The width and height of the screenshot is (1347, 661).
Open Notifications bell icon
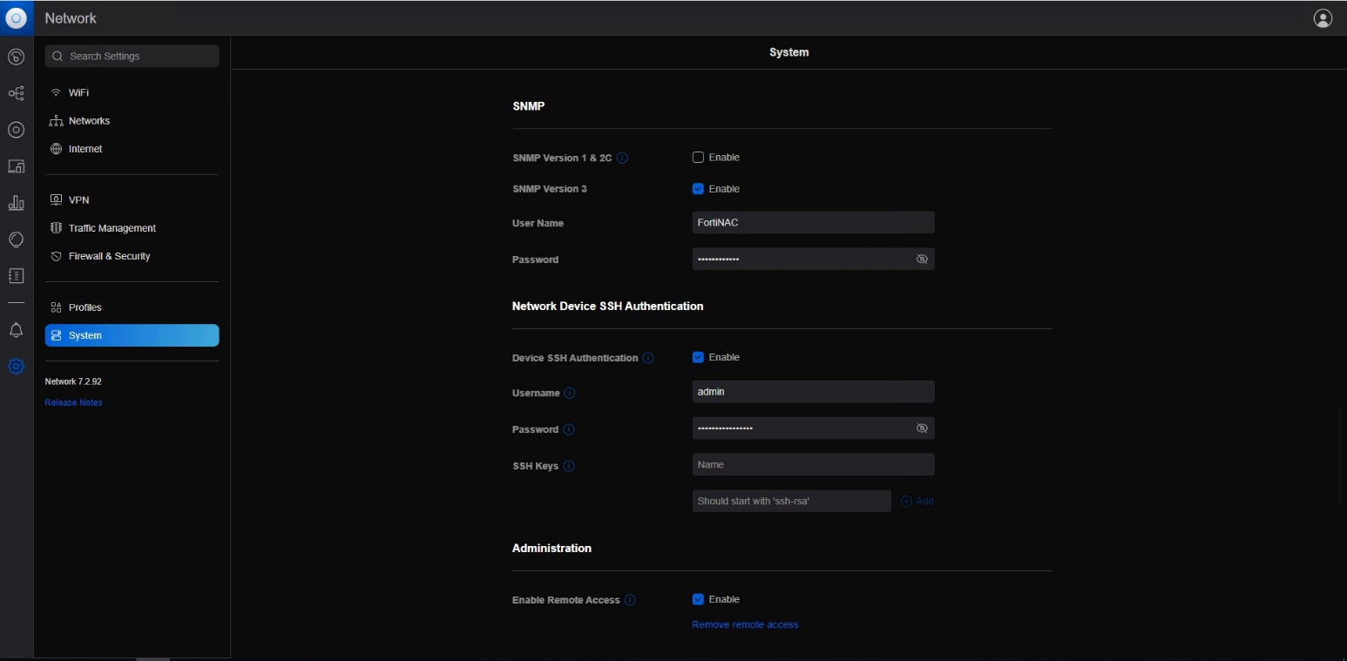[x=17, y=330]
